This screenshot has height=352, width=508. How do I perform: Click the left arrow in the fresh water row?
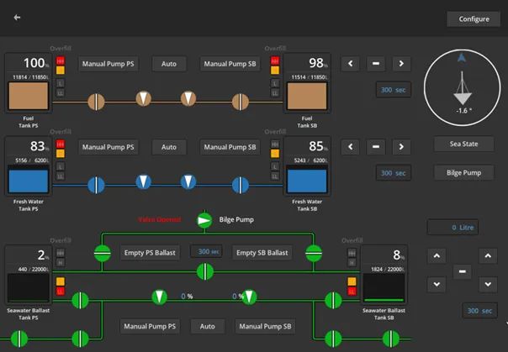point(350,147)
